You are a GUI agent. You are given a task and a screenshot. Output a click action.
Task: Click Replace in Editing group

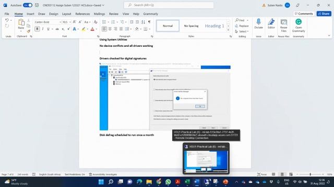(242, 26)
